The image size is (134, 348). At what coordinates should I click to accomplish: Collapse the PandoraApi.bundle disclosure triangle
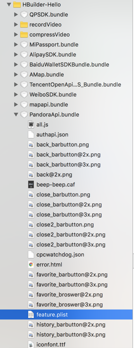(x=16, y=114)
